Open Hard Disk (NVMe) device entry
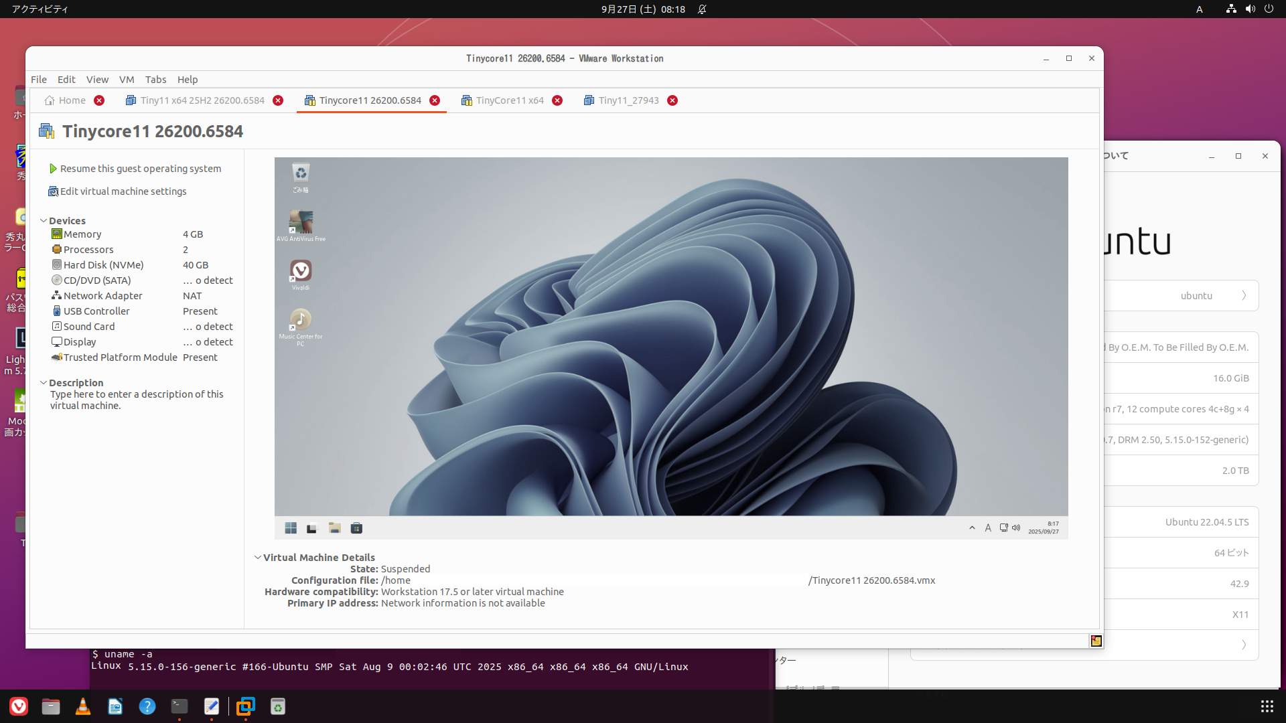1286x723 pixels. (x=103, y=265)
